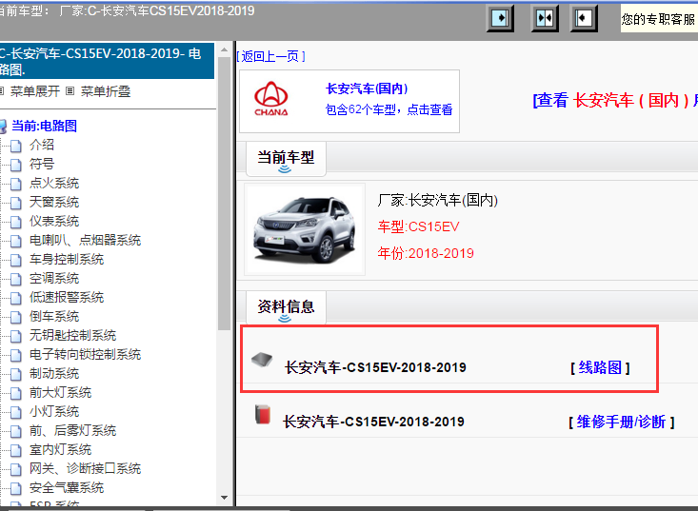698x511 pixels.
Task: Click the page icon next to 安全气囊系统
Action: pos(15,488)
